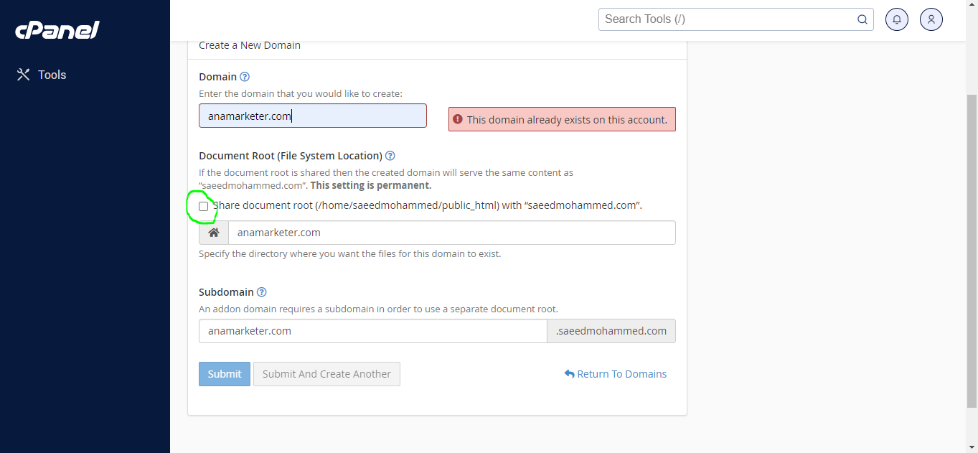This screenshot has height=453, width=978.
Task: Open the user account menu icon
Action: pos(931,19)
